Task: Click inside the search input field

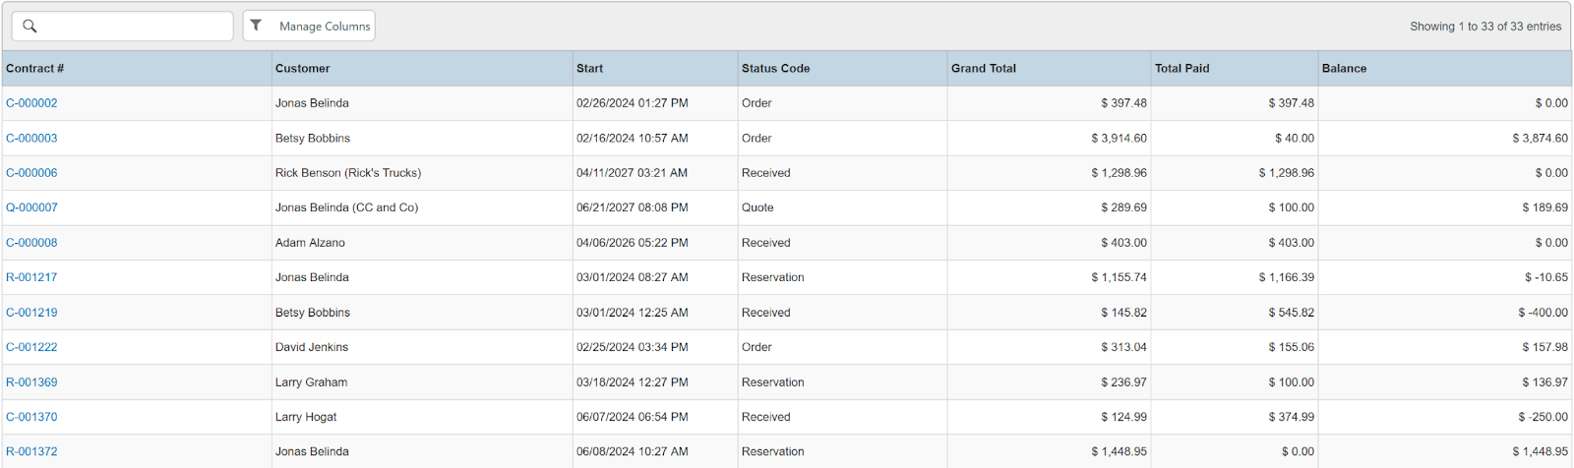Action: pos(133,27)
